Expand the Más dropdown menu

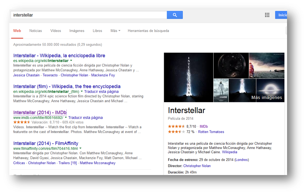pyautogui.click(x=115, y=31)
